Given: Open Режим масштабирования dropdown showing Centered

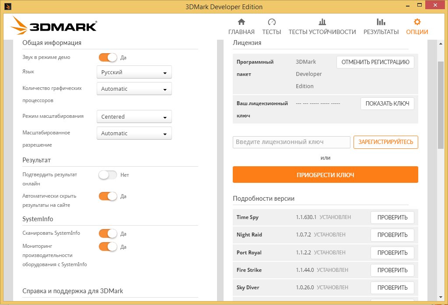Looking at the screenshot, I should click(x=134, y=117).
